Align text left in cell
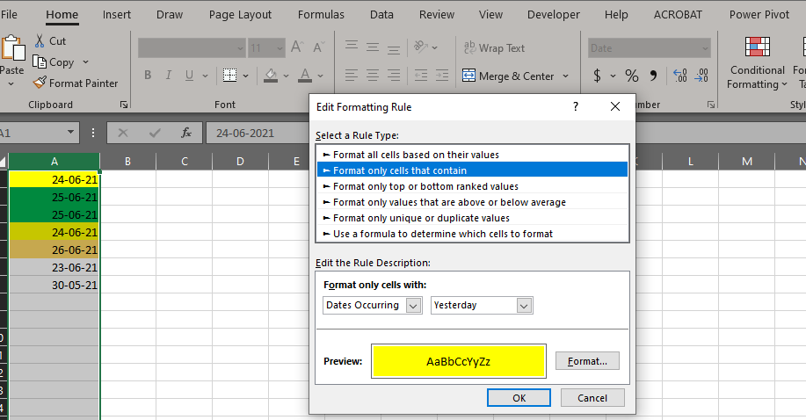 coord(352,76)
